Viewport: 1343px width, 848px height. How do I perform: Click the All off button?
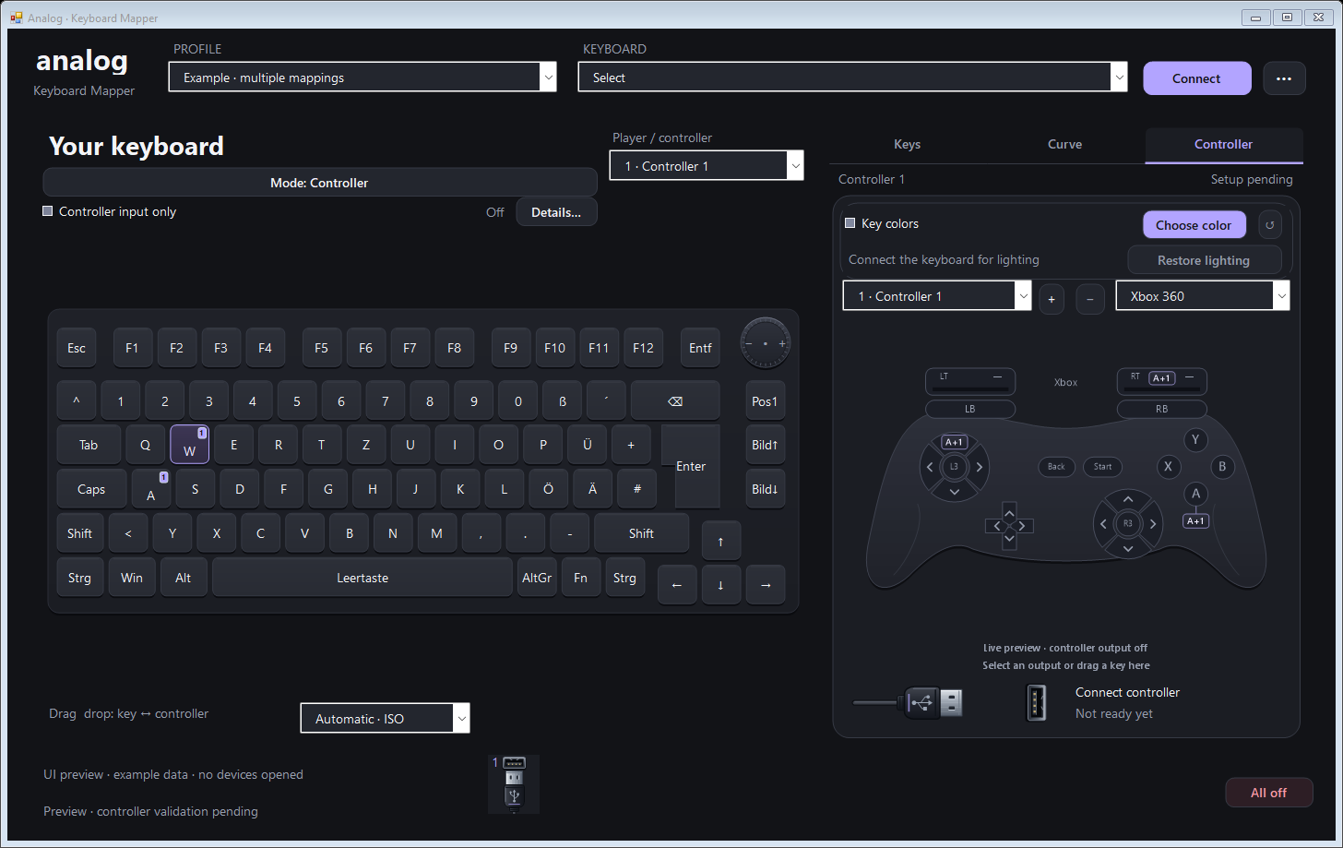[1268, 793]
